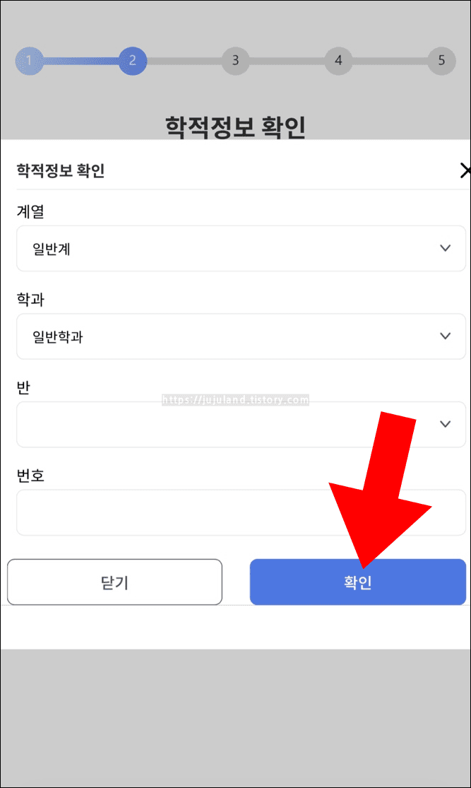The height and width of the screenshot is (788, 471).
Task: Select step 1 in progress indicator
Action: click(x=29, y=61)
